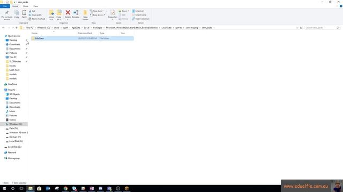Image resolution: width=343 pixels, height=192 pixels.
Task: Select the EduCrew folder row
Action: pos(82,38)
